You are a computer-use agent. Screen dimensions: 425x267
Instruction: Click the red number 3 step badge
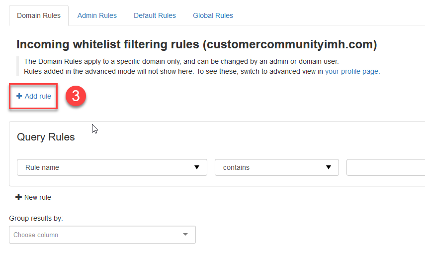(76, 97)
